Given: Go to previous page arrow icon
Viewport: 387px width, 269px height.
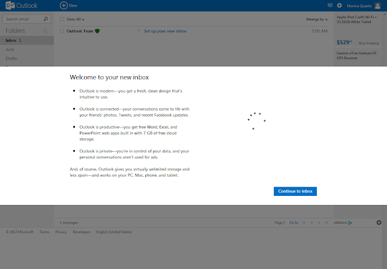Looking at the screenshot, I should (312, 222).
